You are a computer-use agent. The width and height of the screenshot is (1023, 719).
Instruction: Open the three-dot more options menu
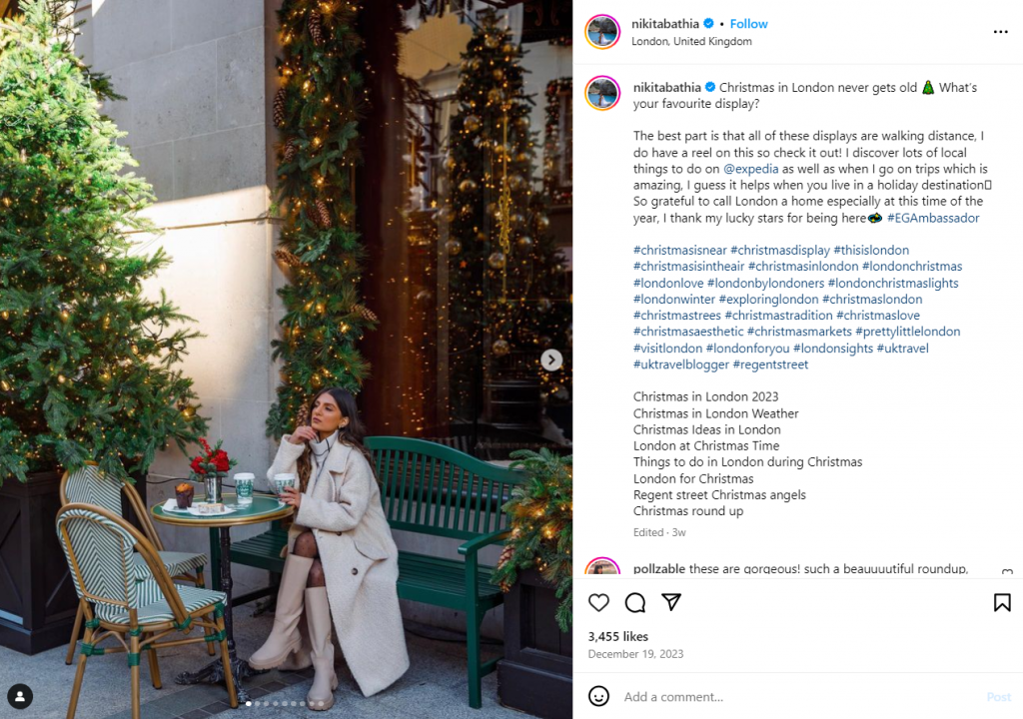(x=1000, y=31)
